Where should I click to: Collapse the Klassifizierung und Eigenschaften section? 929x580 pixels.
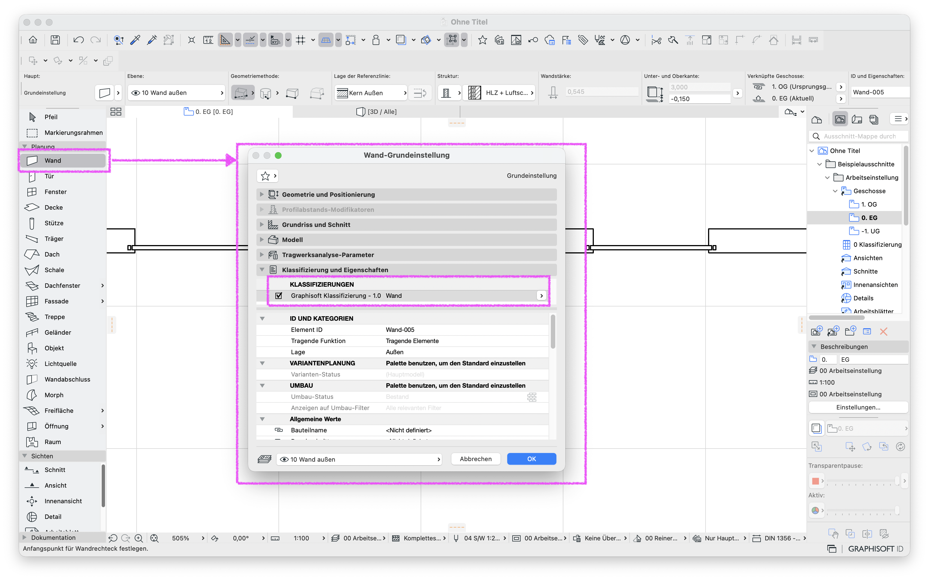point(262,270)
